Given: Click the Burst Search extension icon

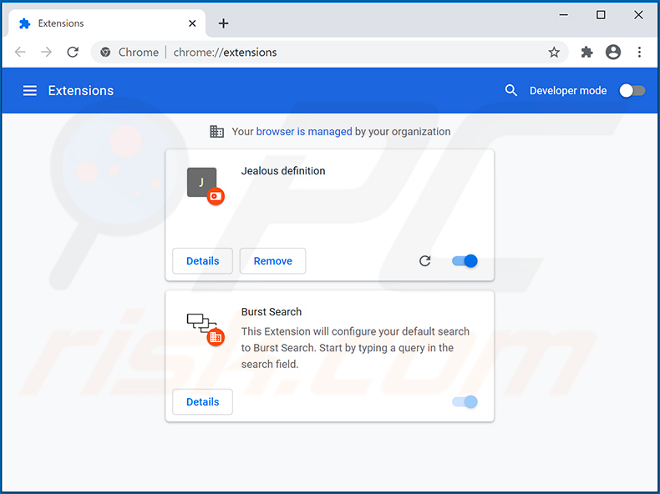Looking at the screenshot, I should click(x=201, y=324).
